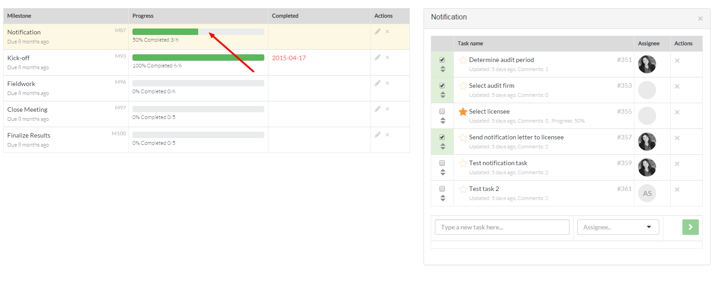This screenshot has height=281, width=716.
Task: Delete the Kick-off milestone with its X icon
Action: click(387, 57)
